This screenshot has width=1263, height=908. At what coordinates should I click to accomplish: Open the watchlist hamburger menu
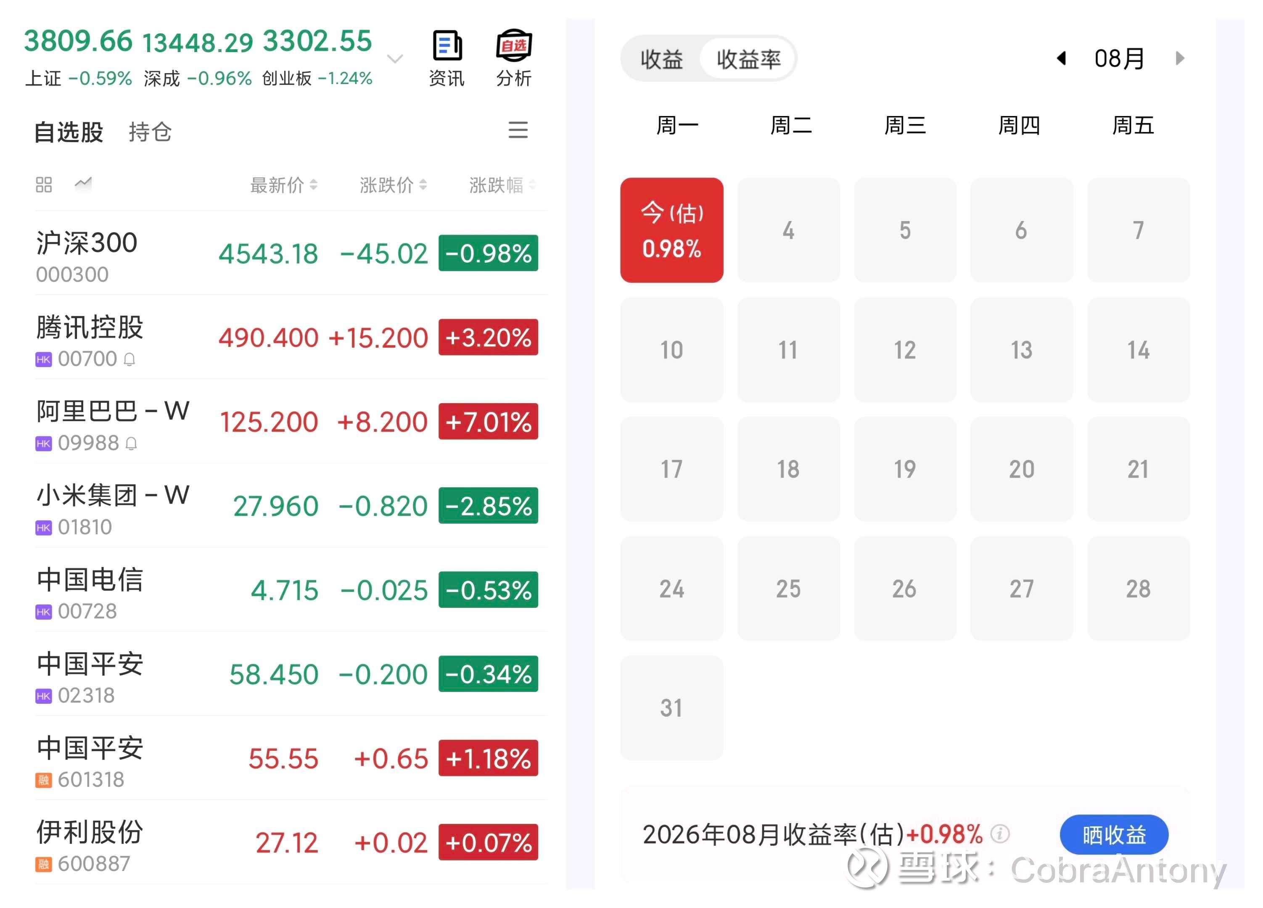[x=518, y=130]
